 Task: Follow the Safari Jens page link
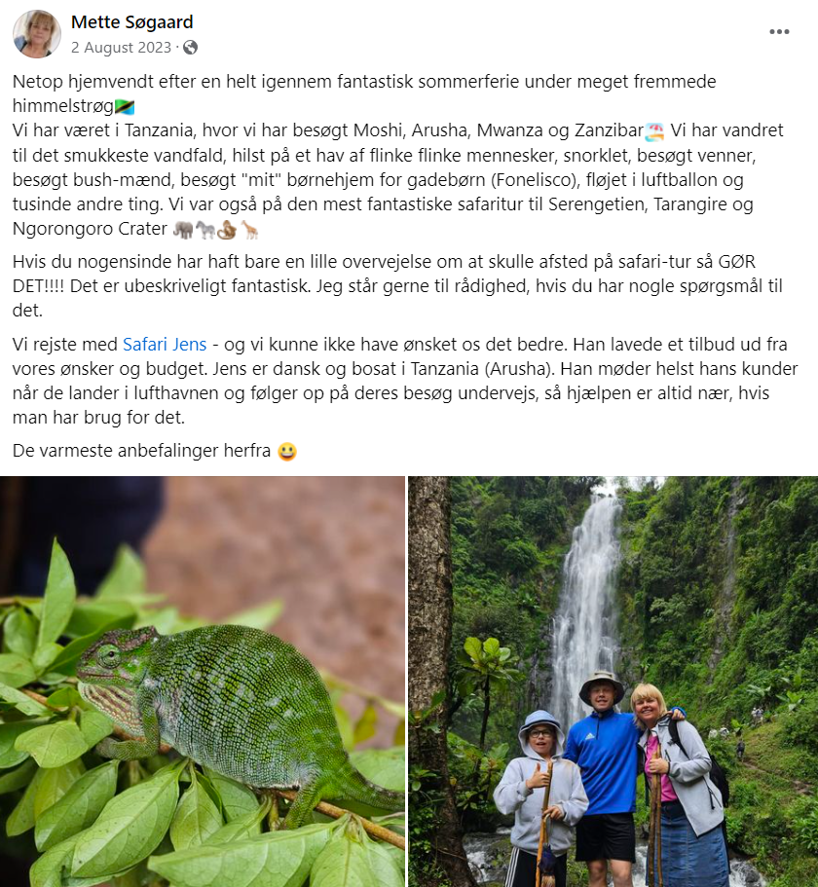coord(165,344)
